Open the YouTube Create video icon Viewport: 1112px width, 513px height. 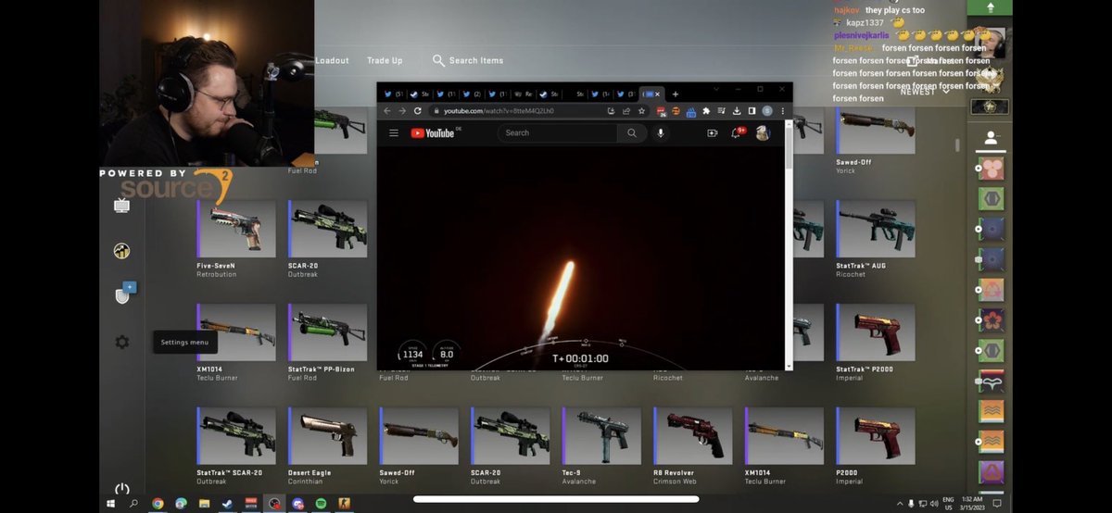[x=712, y=133]
